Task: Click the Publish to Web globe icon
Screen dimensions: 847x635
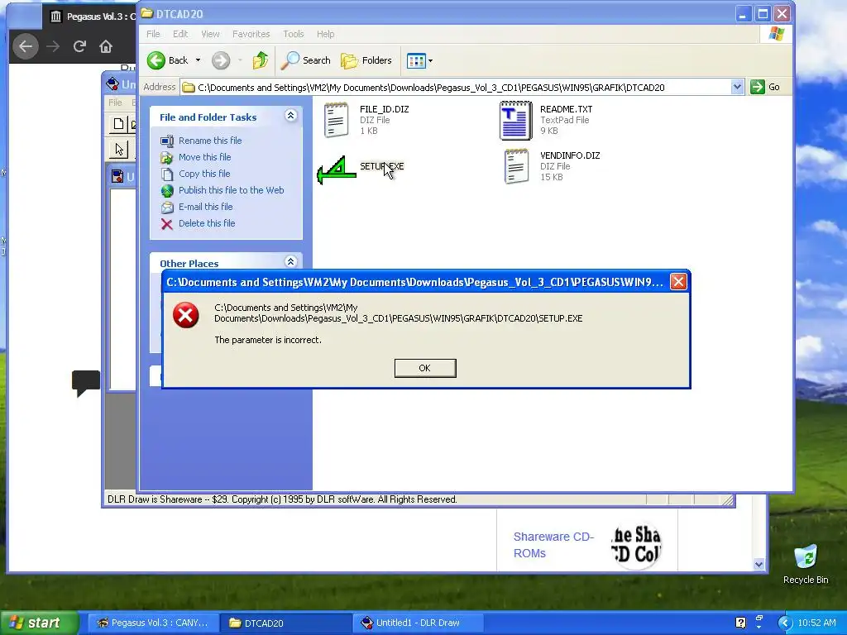Action: click(167, 191)
